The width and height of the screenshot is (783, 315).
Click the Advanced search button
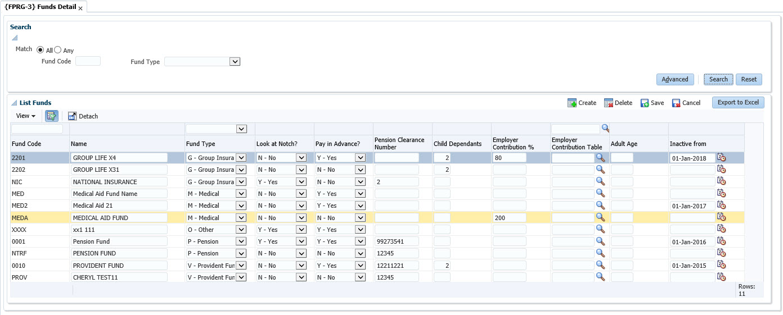point(674,79)
